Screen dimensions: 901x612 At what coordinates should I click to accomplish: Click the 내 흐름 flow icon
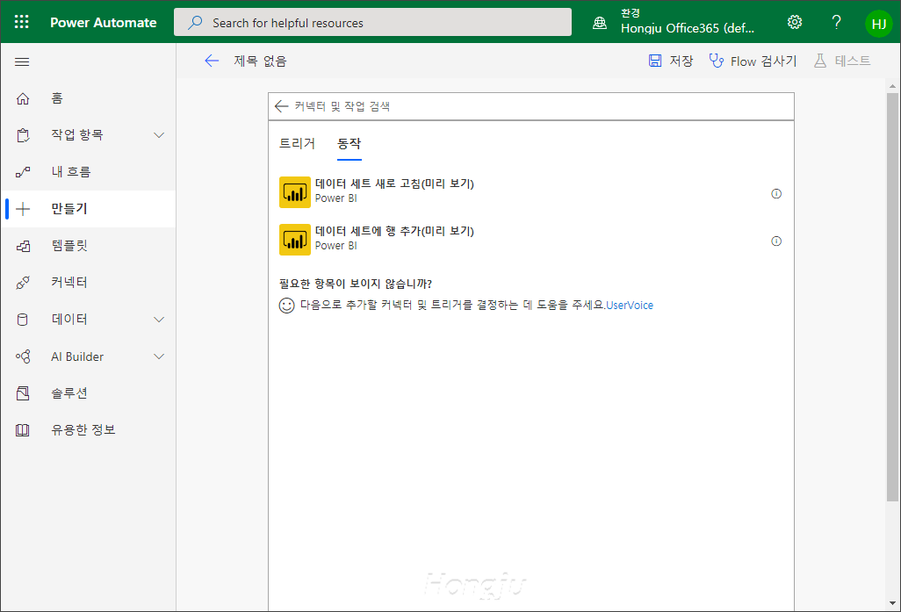click(x=23, y=172)
